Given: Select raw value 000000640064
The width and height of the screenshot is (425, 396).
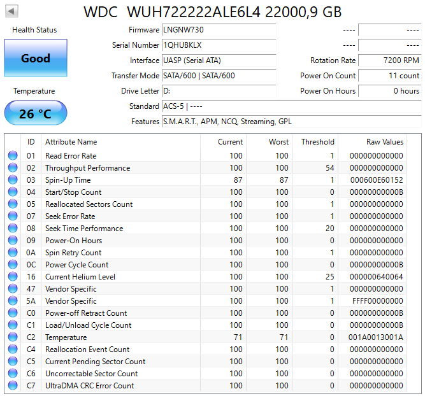Looking at the screenshot, I should tap(376, 276).
